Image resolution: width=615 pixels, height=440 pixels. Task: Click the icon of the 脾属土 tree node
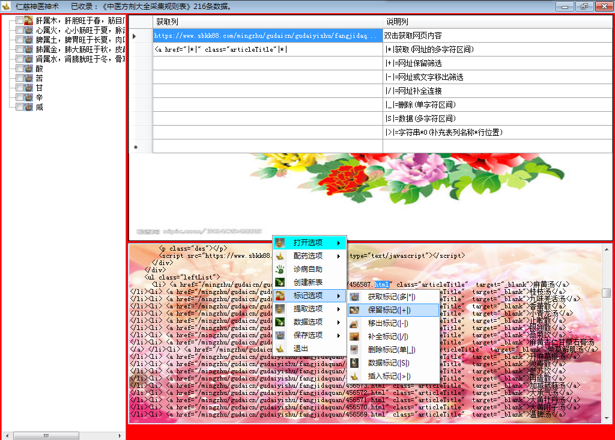29,40
